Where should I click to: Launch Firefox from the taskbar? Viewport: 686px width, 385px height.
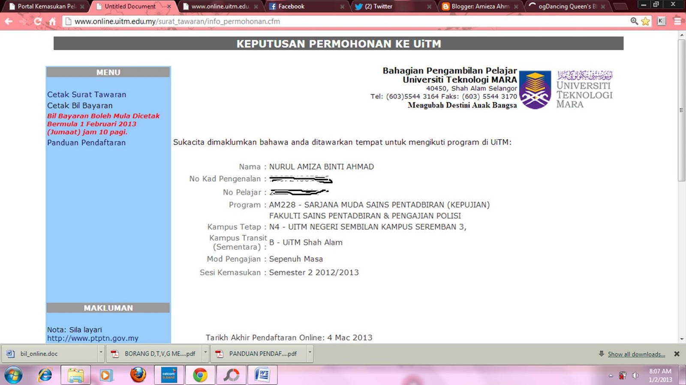click(138, 375)
